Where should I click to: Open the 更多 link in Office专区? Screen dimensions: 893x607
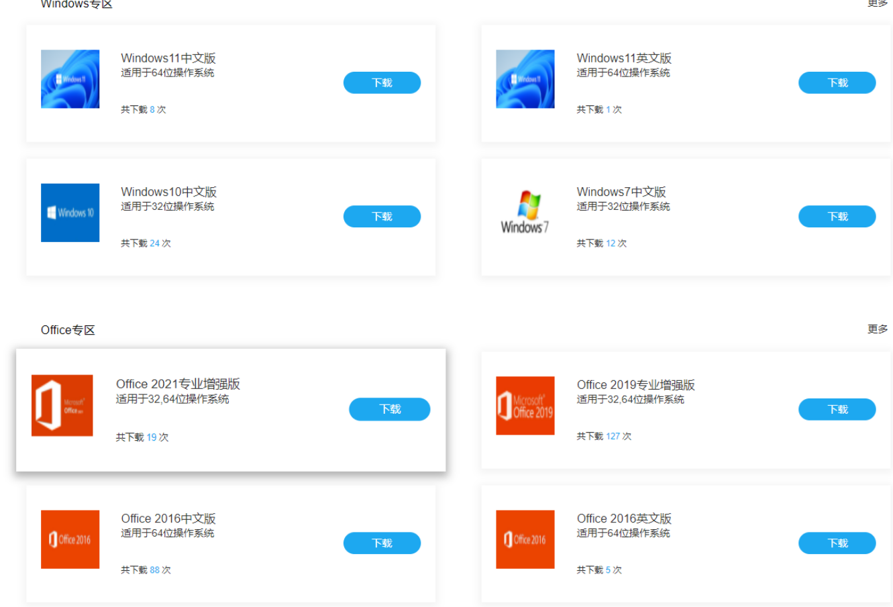(878, 329)
